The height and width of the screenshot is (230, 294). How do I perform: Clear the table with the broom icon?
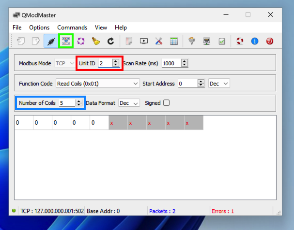[96, 41]
